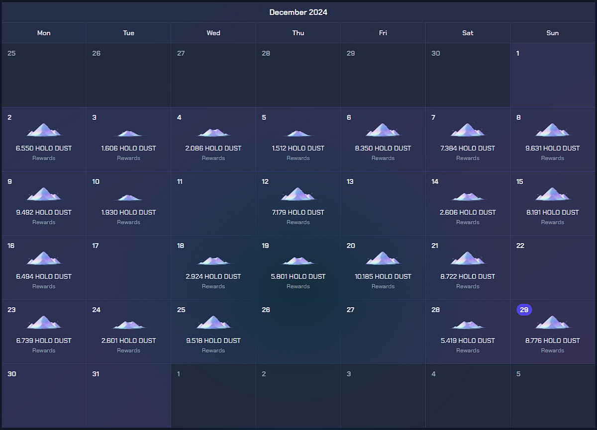Viewport: 597px width, 430px height.
Task: Click the 9.518 HOLO DUST amount
Action: click(x=213, y=341)
